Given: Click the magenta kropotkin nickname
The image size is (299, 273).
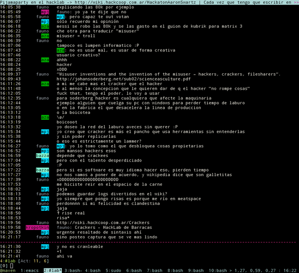Looking at the screenshot, I should click(37, 227).
